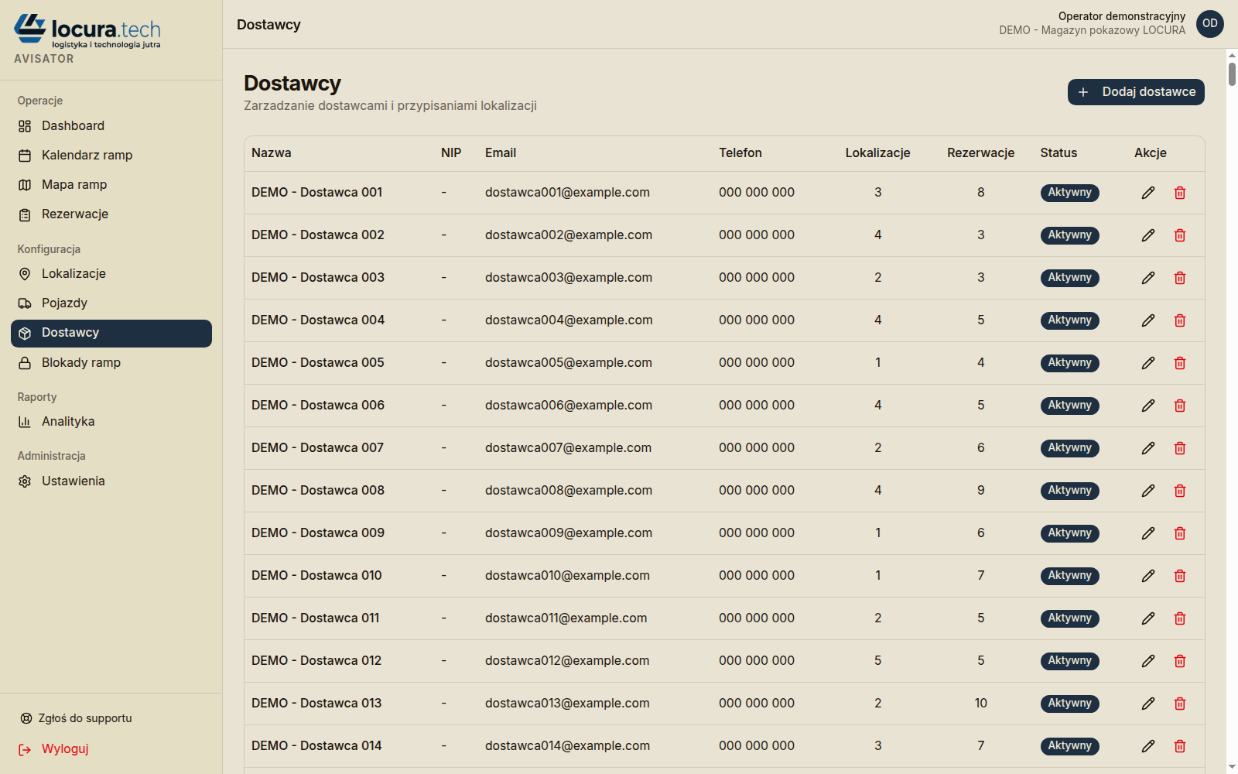1238x774 pixels.
Task: Delete DEMO - Dostawca 002 via trash icon
Action: [1180, 235]
